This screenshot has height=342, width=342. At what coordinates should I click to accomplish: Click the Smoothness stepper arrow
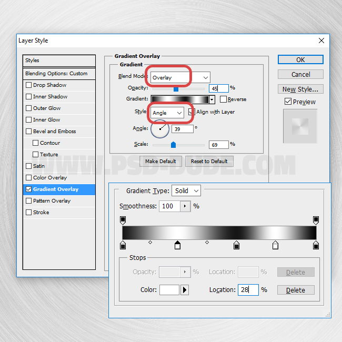click(x=185, y=206)
